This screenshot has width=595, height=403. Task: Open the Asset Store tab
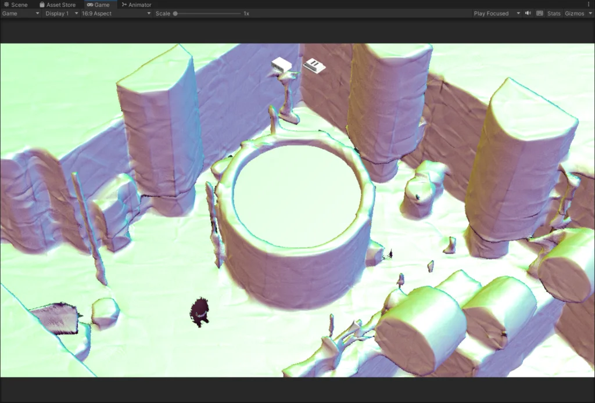tap(58, 5)
